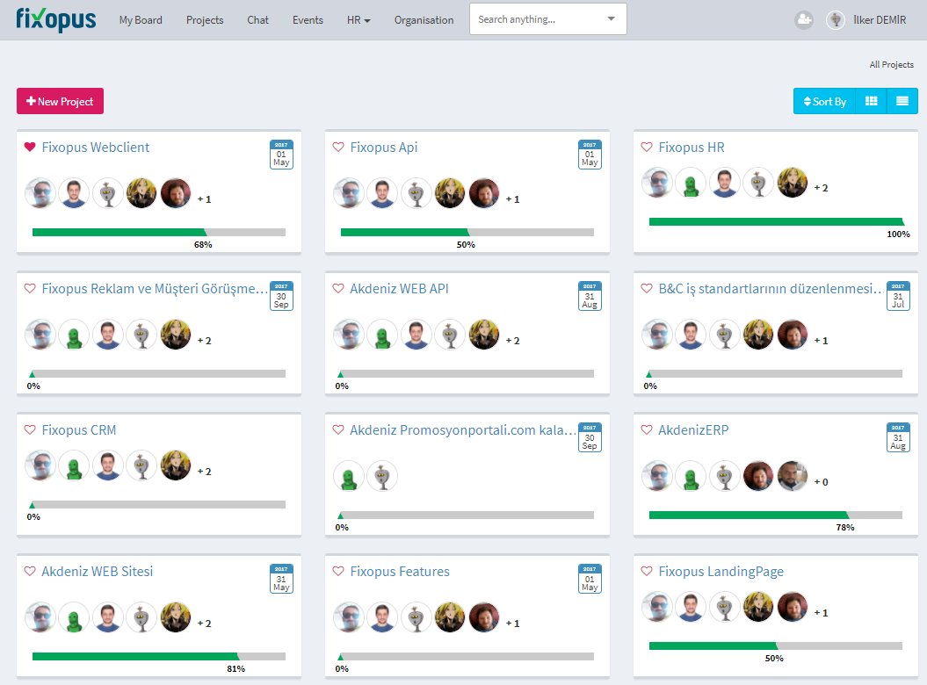Click the first avatar in Akdeniz WEB Sitesi card
This screenshot has height=685, width=927.
point(40,617)
